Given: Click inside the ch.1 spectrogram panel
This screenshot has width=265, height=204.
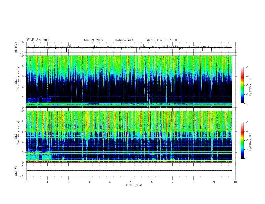Looking at the screenshot, I should (129, 81).
